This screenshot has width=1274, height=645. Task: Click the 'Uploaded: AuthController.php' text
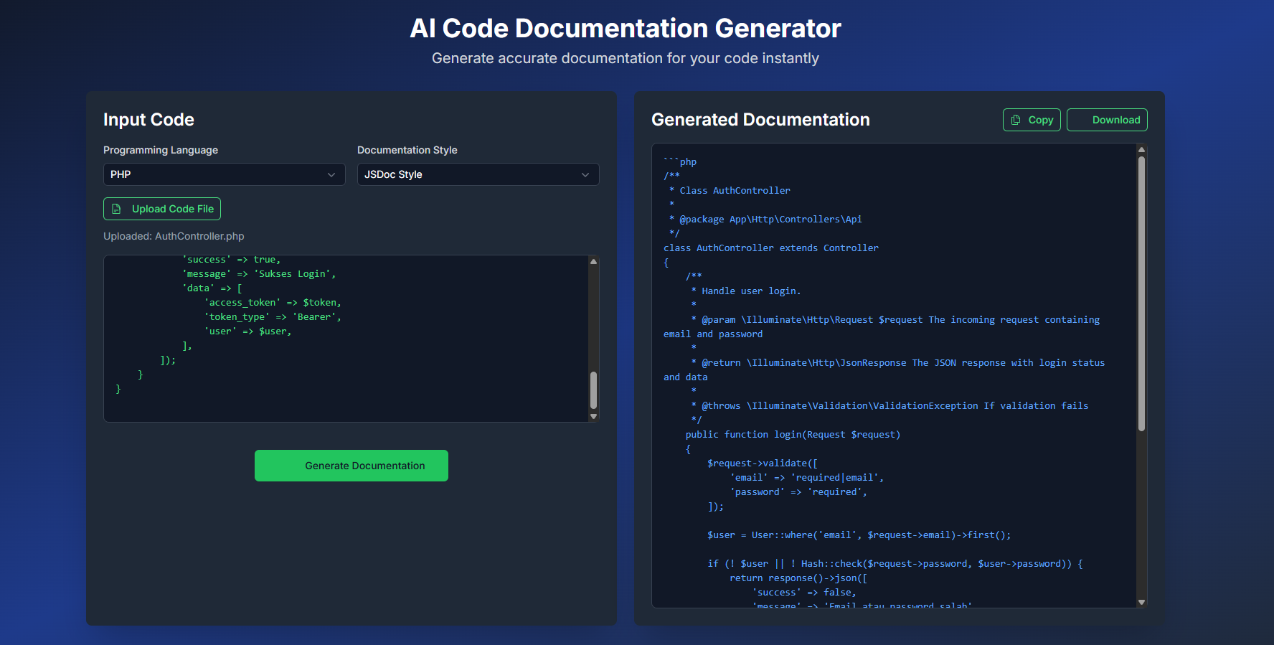(174, 236)
